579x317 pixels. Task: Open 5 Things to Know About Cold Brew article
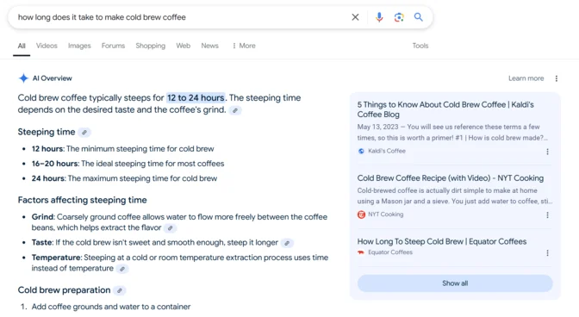(445, 109)
